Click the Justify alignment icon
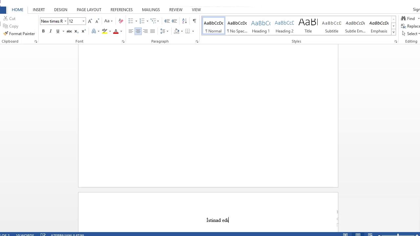The height and width of the screenshot is (236, 420). coord(153,31)
